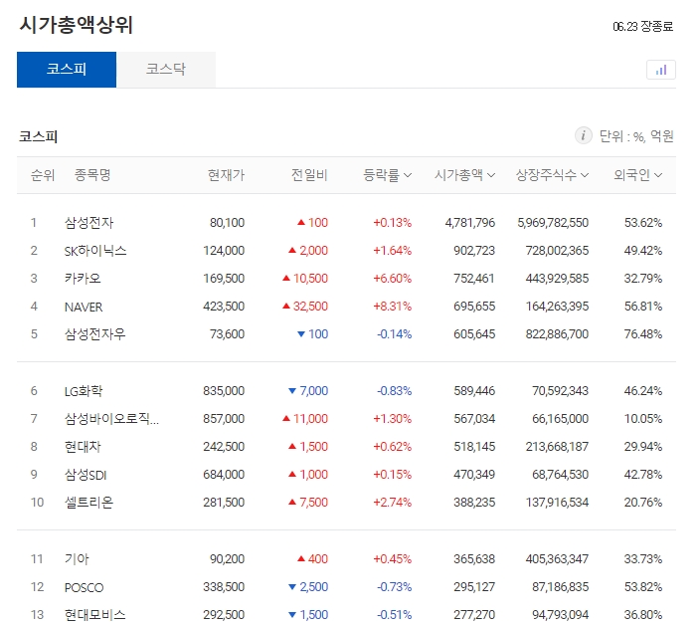The width and height of the screenshot is (700, 625).
Task: Click 셀트리온 change rate +2.74%
Action: (x=393, y=503)
